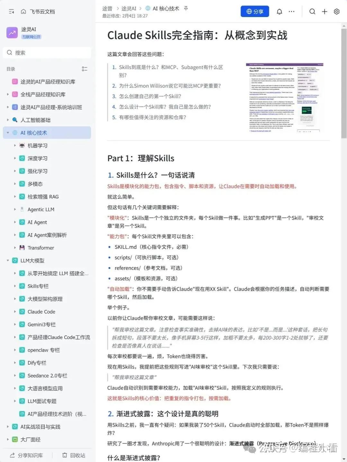The image size is (347, 462).
Task: Open the article screenshot thumbnail image
Action: click(x=285, y=97)
